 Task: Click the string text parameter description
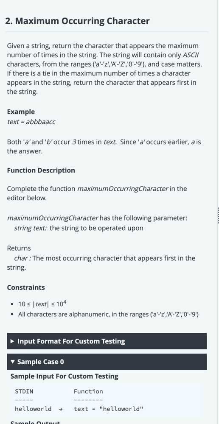pyautogui.click(x=79, y=228)
